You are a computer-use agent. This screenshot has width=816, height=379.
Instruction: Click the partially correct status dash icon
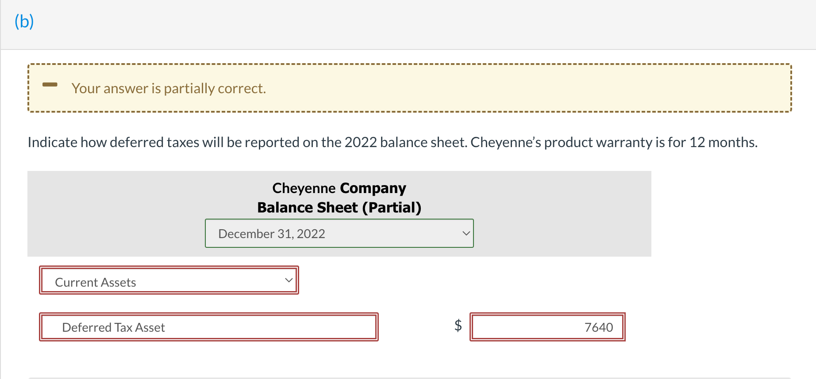click(50, 85)
